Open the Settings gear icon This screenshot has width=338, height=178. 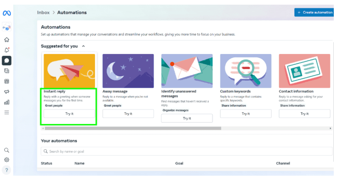(x=7, y=160)
